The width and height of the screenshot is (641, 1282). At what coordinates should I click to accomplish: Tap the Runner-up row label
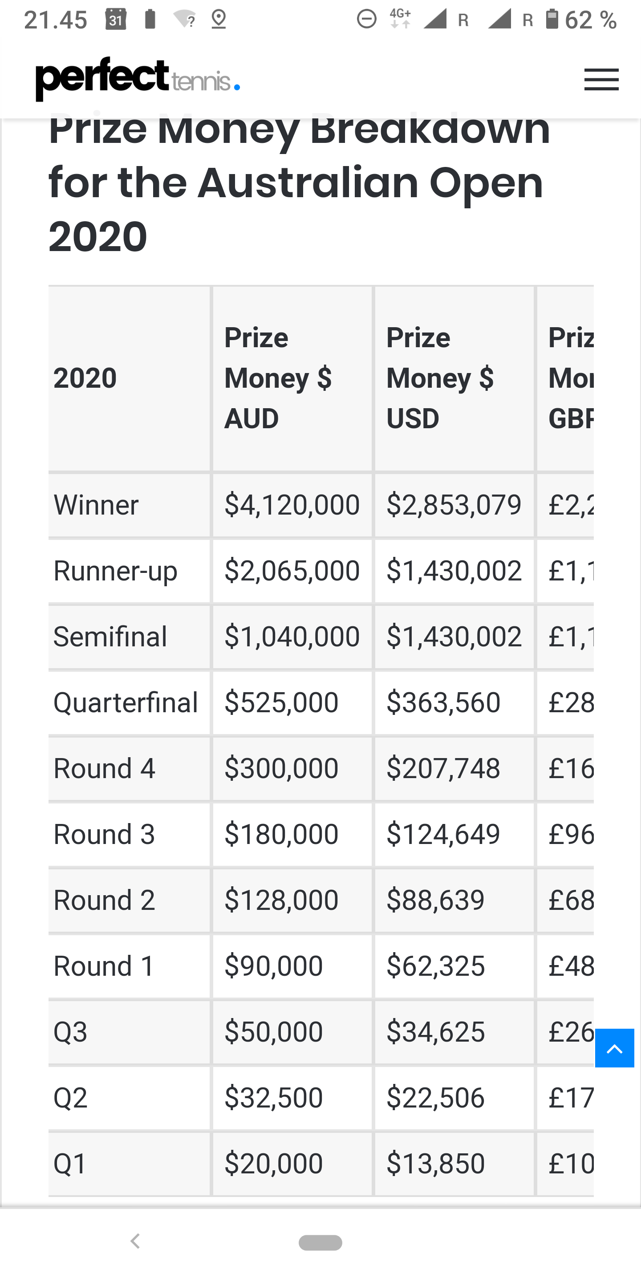[x=115, y=571]
